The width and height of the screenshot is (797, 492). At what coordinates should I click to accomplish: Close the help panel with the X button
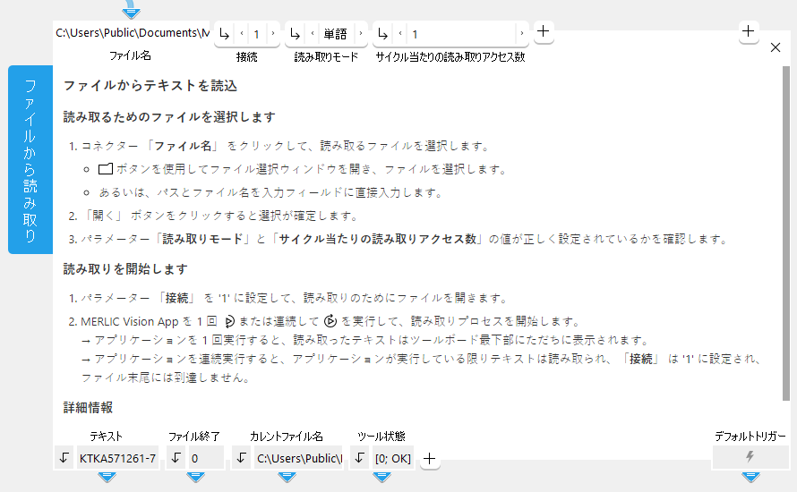pos(776,47)
